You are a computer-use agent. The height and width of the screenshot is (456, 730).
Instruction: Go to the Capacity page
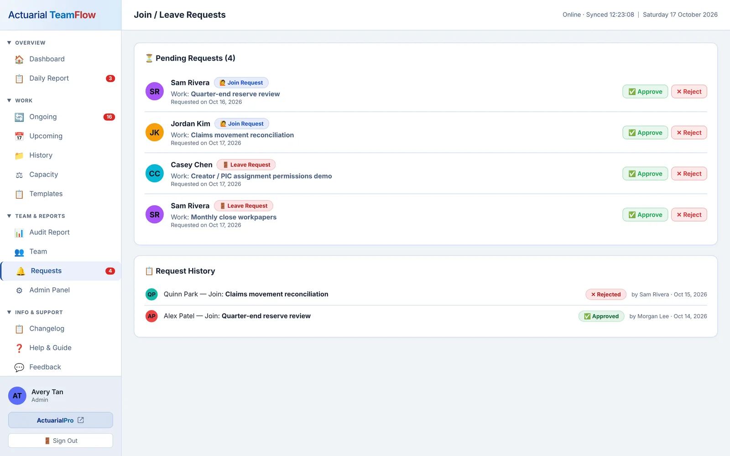pyautogui.click(x=61, y=175)
